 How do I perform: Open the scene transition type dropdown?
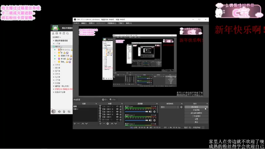tap(169, 107)
